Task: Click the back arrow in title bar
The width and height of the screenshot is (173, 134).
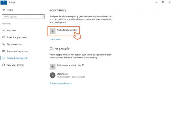Action: 4,2
